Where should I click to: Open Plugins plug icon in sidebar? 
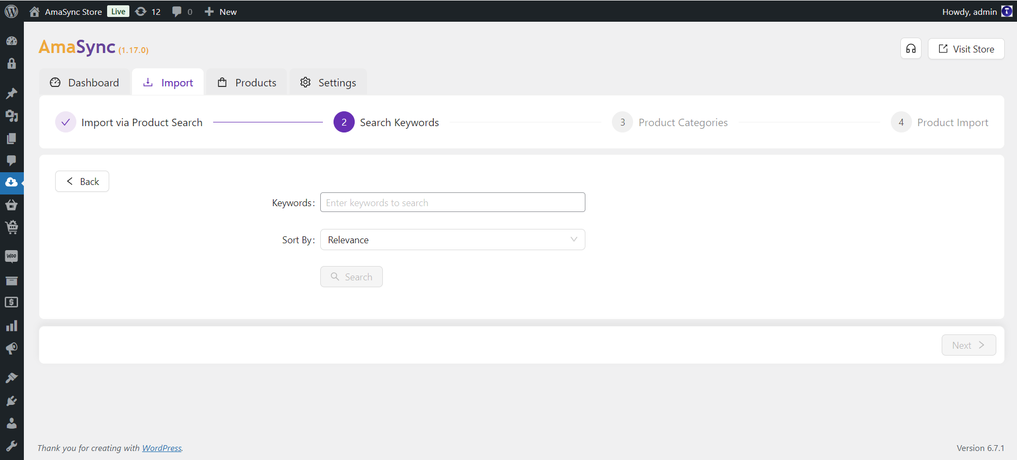pyautogui.click(x=12, y=401)
